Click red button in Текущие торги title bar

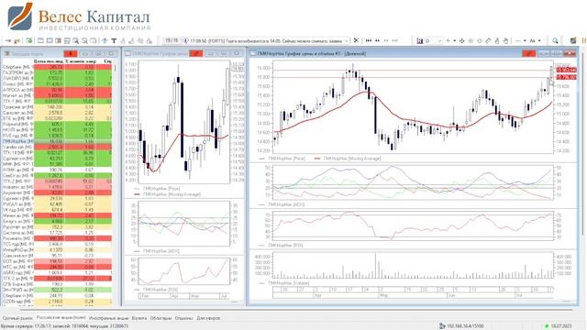click(70, 53)
